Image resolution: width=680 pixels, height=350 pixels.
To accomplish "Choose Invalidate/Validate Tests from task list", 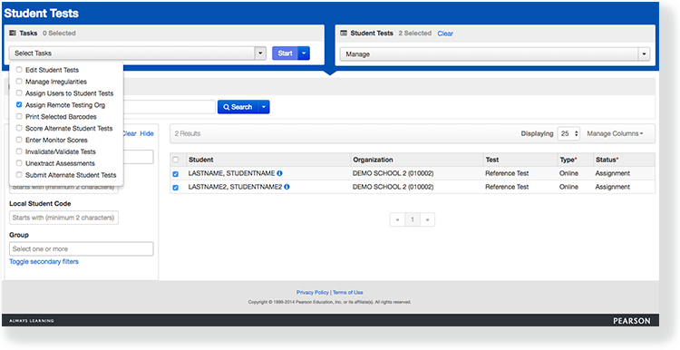I will click(60, 151).
